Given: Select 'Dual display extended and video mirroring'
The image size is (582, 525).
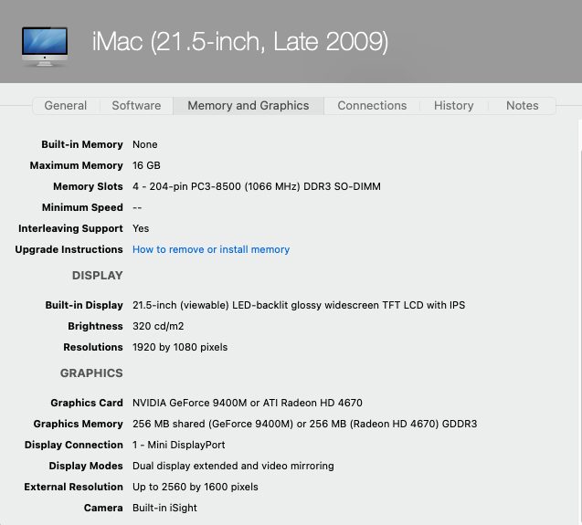Looking at the screenshot, I should point(233,466).
